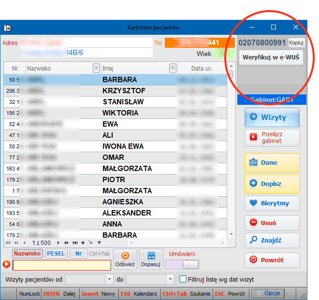Click the yellow search input field

click(x=61, y=265)
